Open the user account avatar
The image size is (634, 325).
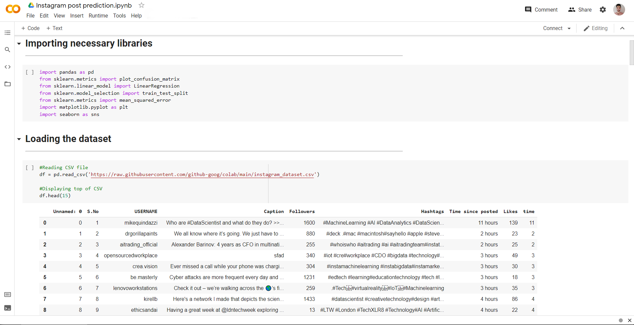[619, 10]
